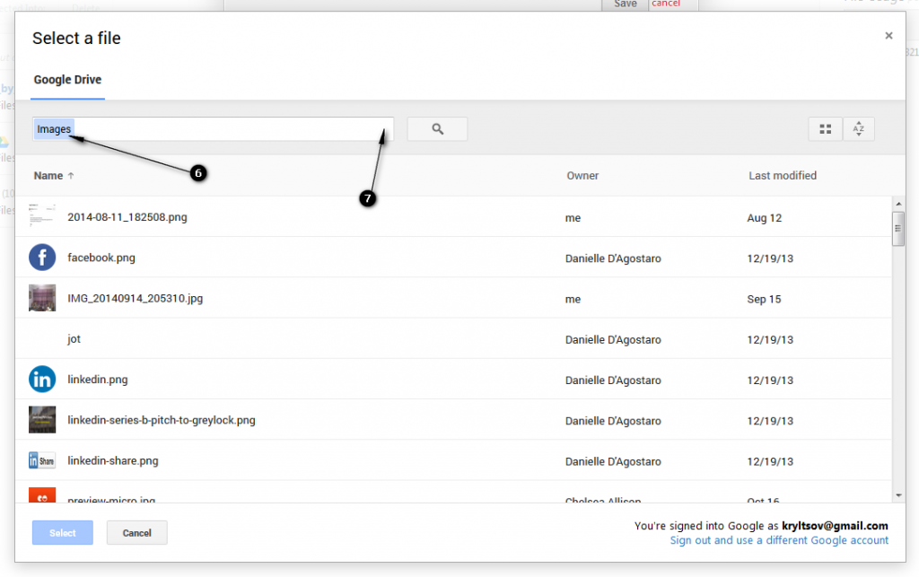
Task: Click the linkedin-share.png file icon
Action: click(x=42, y=459)
